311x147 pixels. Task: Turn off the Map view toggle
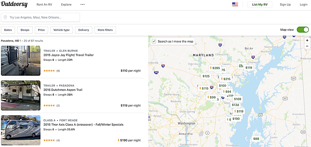[303, 30]
